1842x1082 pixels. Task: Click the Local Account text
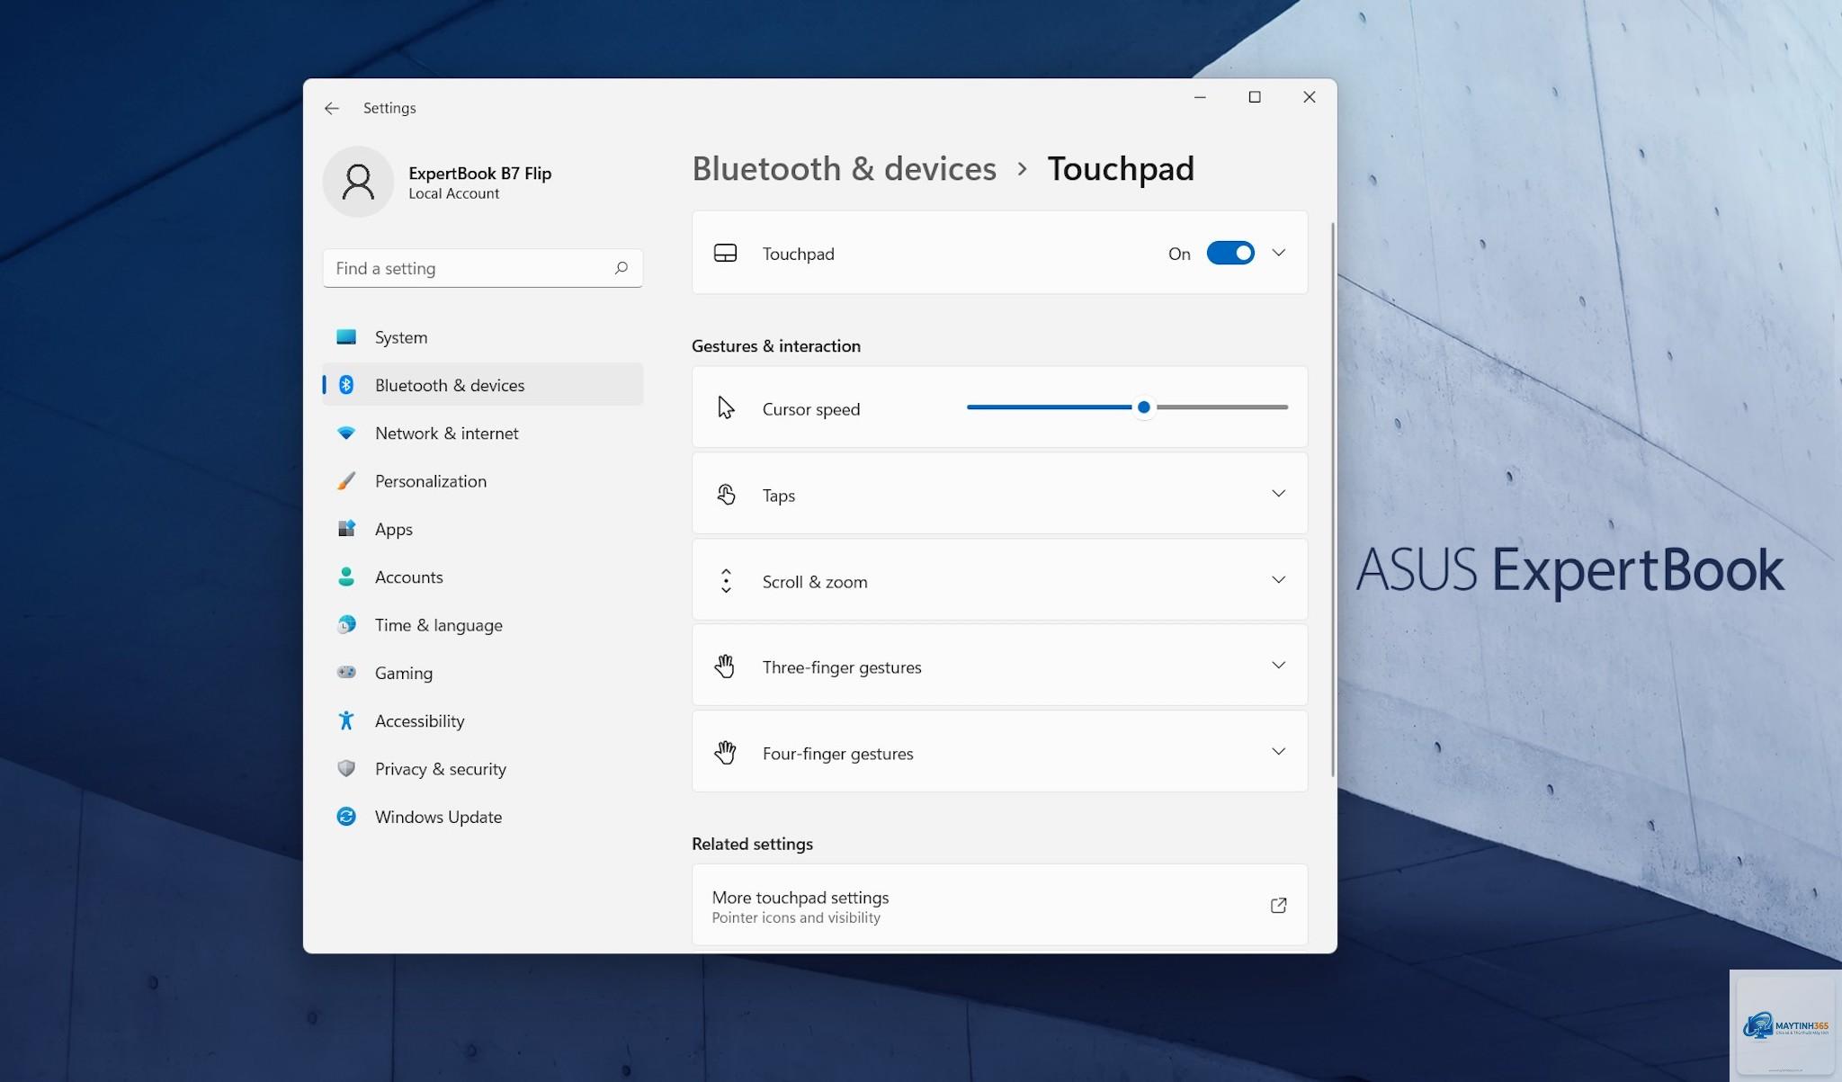click(x=453, y=193)
